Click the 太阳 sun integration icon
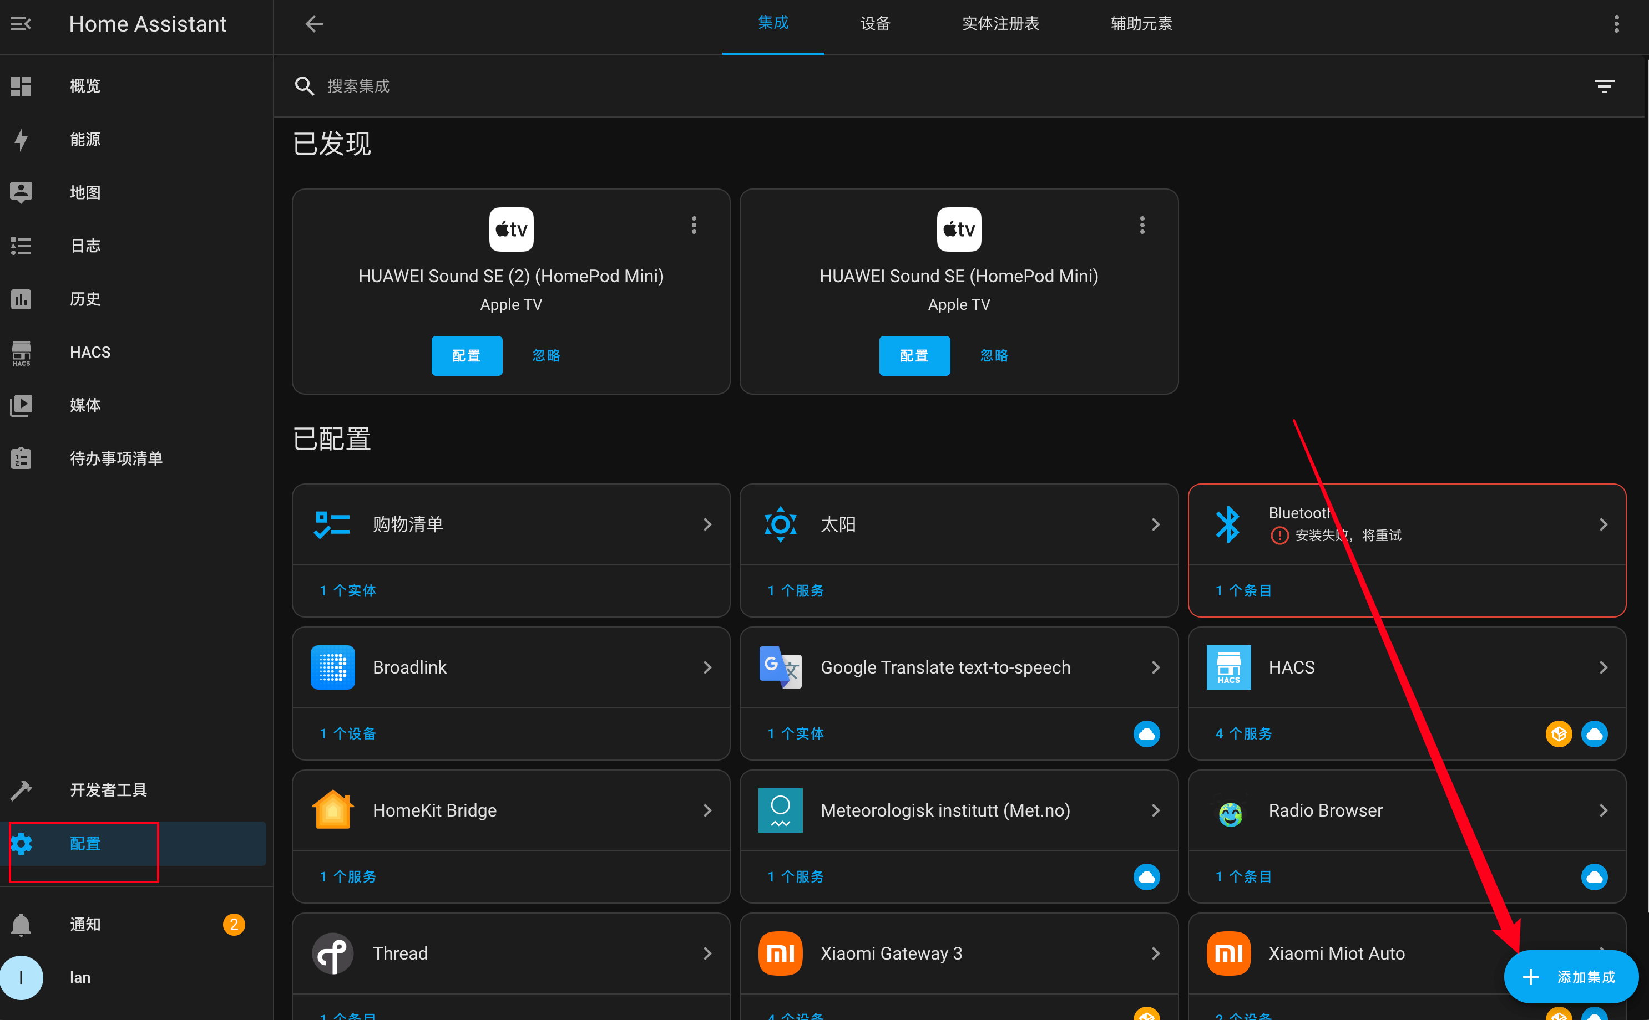 click(780, 524)
